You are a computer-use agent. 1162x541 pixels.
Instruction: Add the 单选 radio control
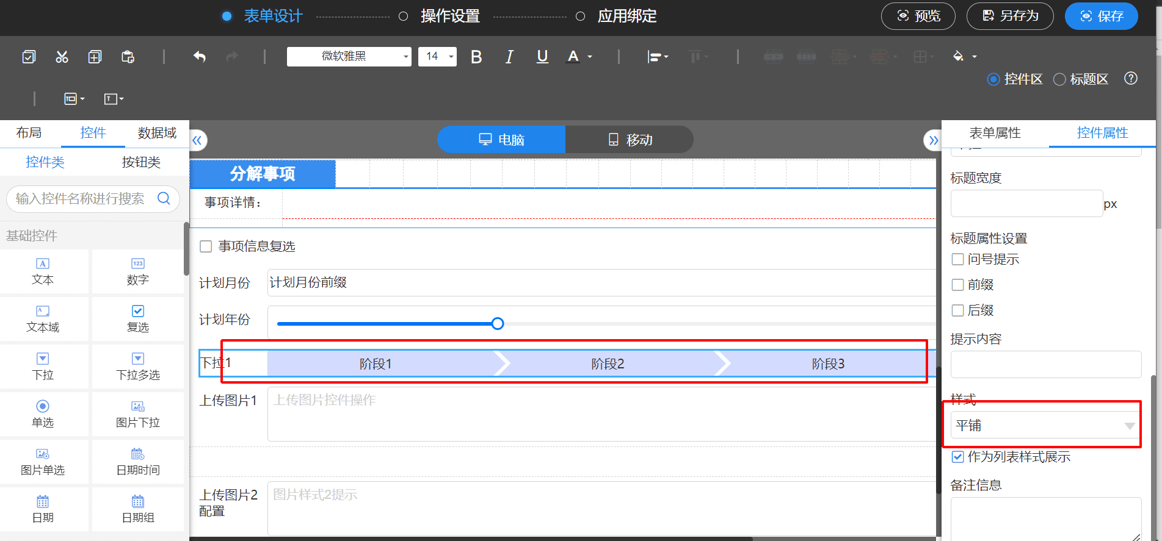[43, 414]
